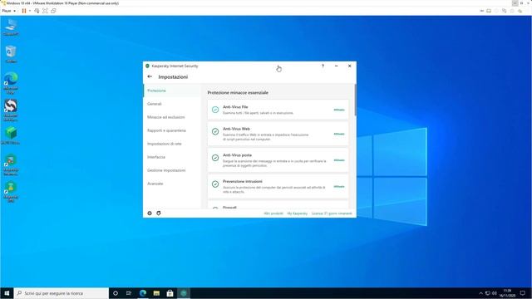The image size is (532, 299).
Task: Click Attivato status for Anti-Virus Web
Action: (339, 134)
